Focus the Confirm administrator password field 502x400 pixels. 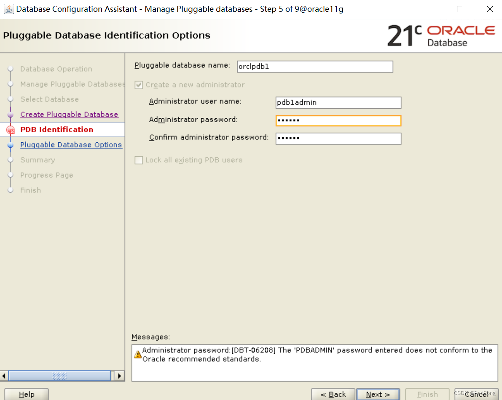pyautogui.click(x=338, y=139)
